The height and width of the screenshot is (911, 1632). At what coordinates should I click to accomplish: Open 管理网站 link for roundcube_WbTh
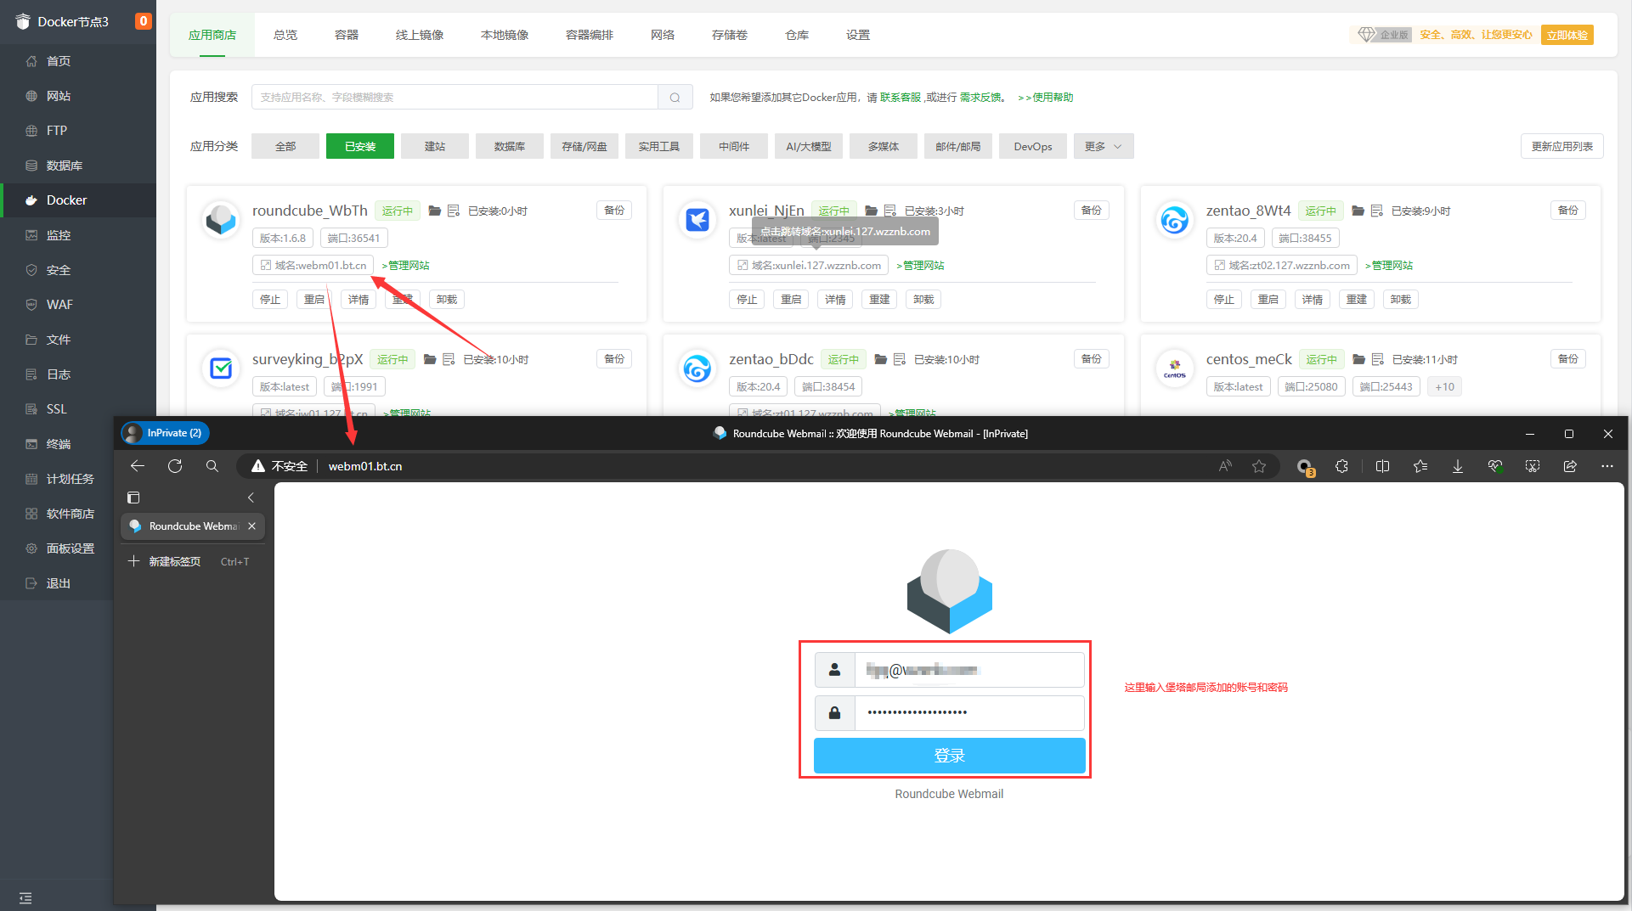tap(406, 266)
